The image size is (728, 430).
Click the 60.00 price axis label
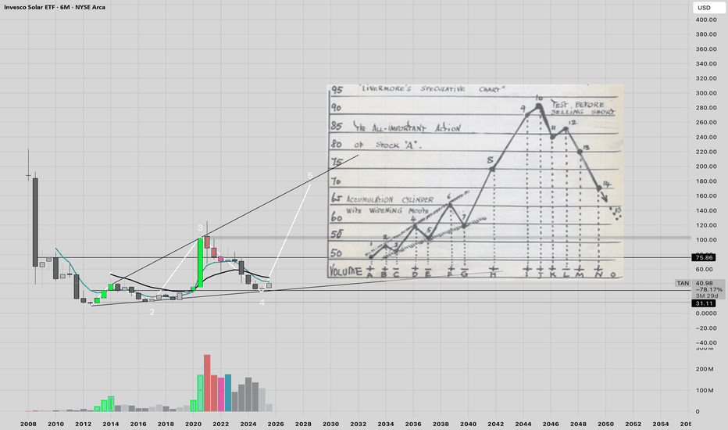704,269
